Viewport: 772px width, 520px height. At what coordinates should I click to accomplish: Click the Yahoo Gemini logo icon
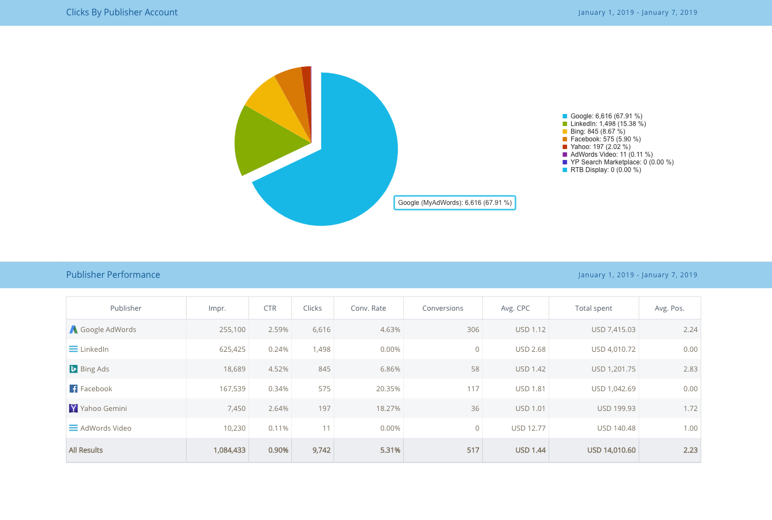tap(74, 408)
